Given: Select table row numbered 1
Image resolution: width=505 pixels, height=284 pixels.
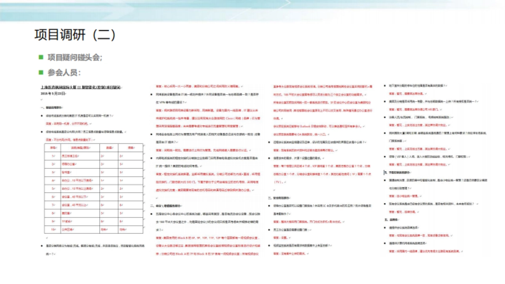Looking at the screenshot, I should [93, 156].
